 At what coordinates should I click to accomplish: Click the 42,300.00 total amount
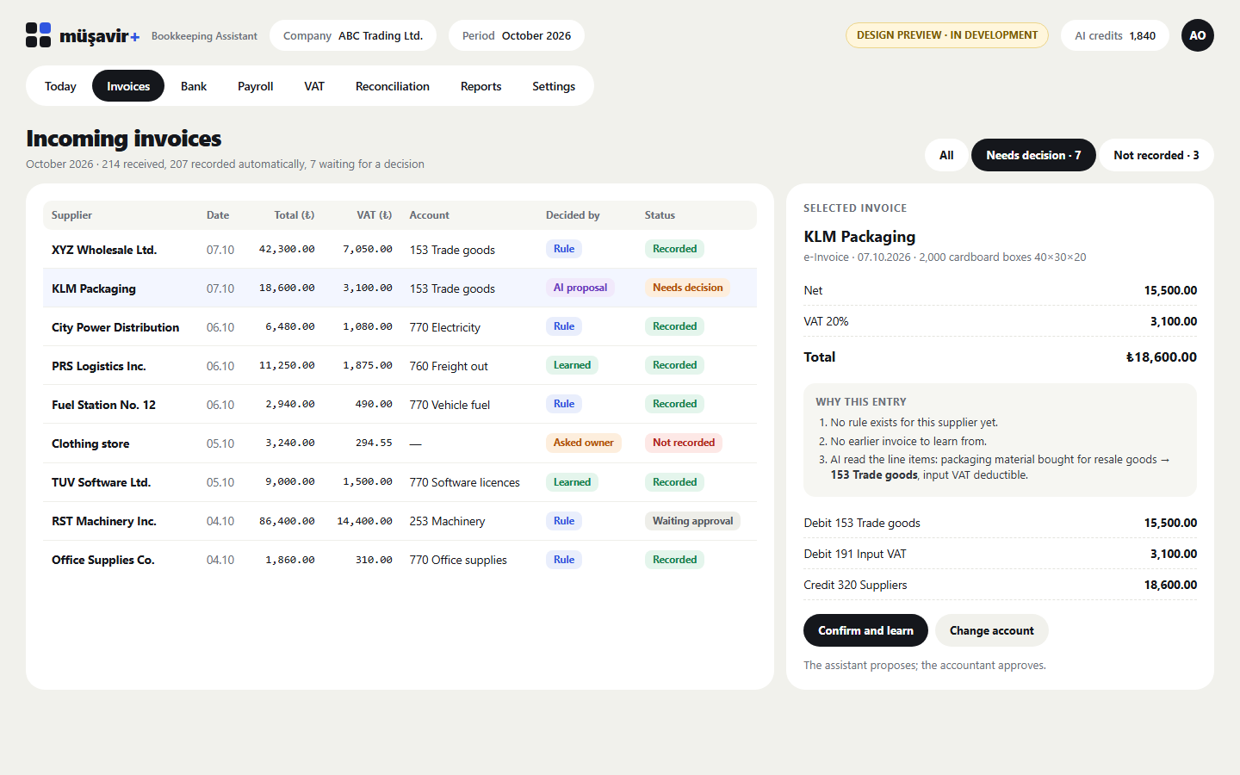pyautogui.click(x=287, y=249)
